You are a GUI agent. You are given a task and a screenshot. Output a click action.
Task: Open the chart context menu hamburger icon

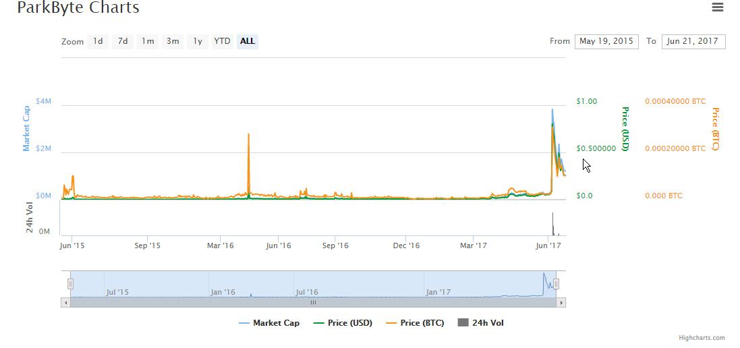pyautogui.click(x=717, y=7)
